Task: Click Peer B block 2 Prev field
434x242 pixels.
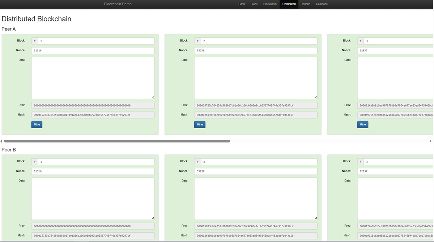Action: 256,226
